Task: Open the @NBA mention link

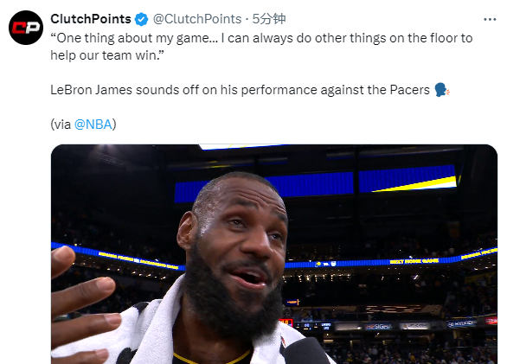Action: click(x=93, y=125)
